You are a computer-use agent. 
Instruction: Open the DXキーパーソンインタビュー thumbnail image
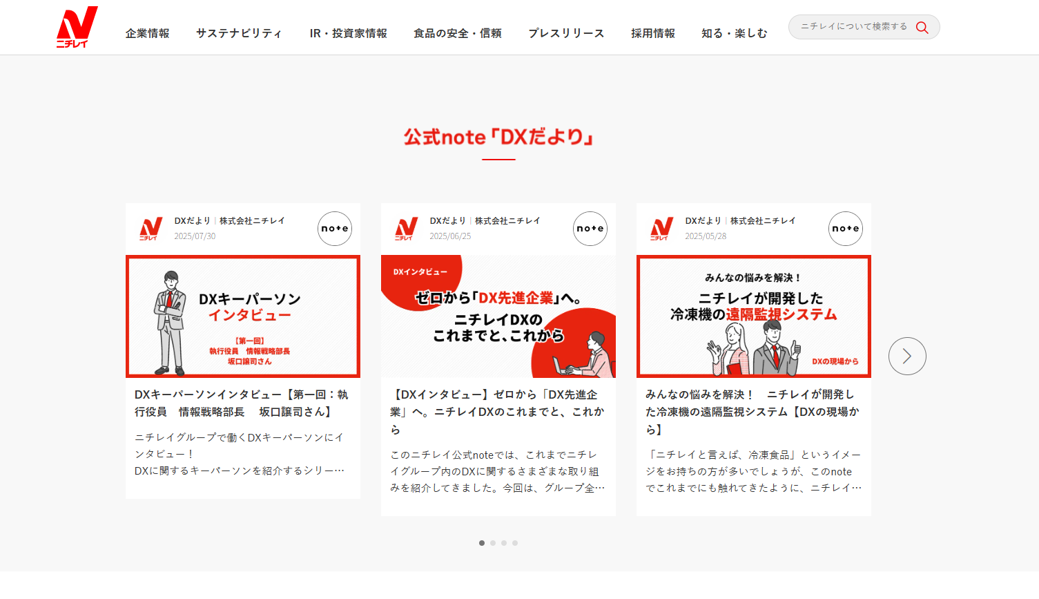243,316
